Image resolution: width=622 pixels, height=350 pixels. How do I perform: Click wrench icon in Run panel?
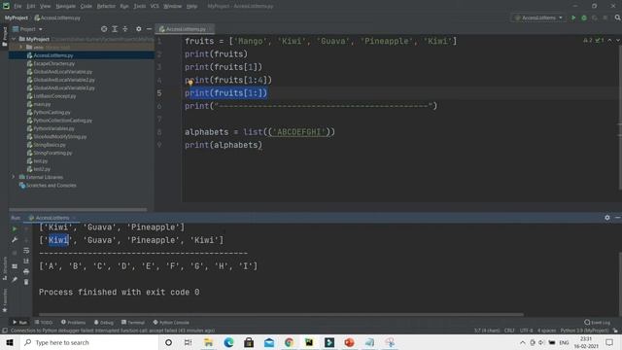(x=15, y=240)
